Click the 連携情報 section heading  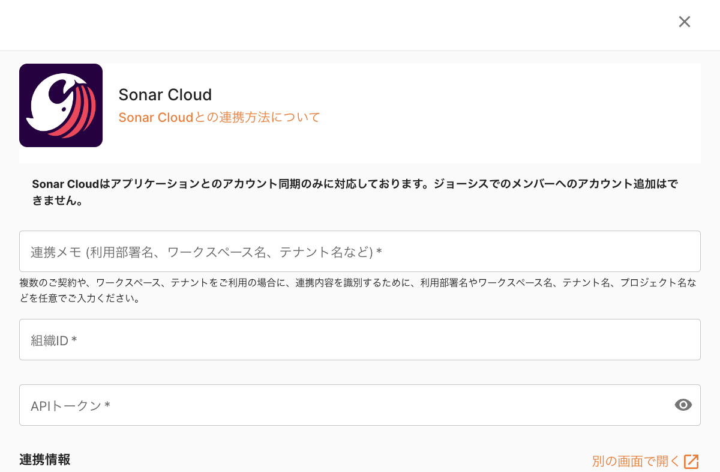pos(45,459)
